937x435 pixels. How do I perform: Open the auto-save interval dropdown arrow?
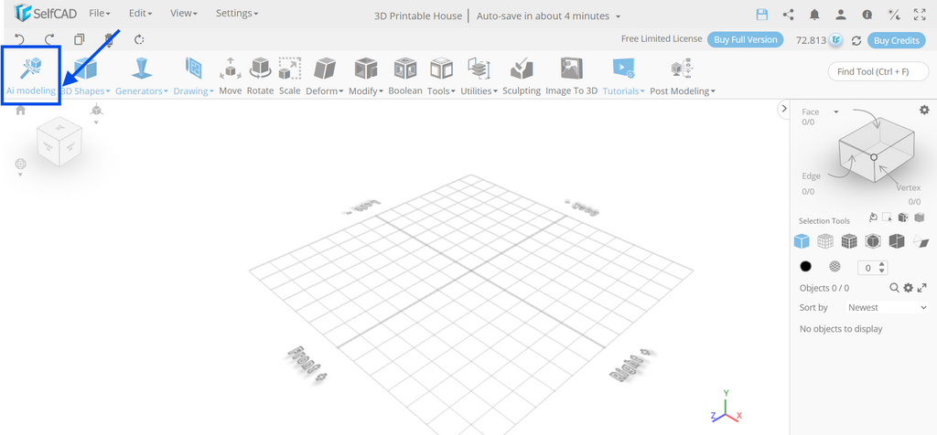click(x=618, y=16)
